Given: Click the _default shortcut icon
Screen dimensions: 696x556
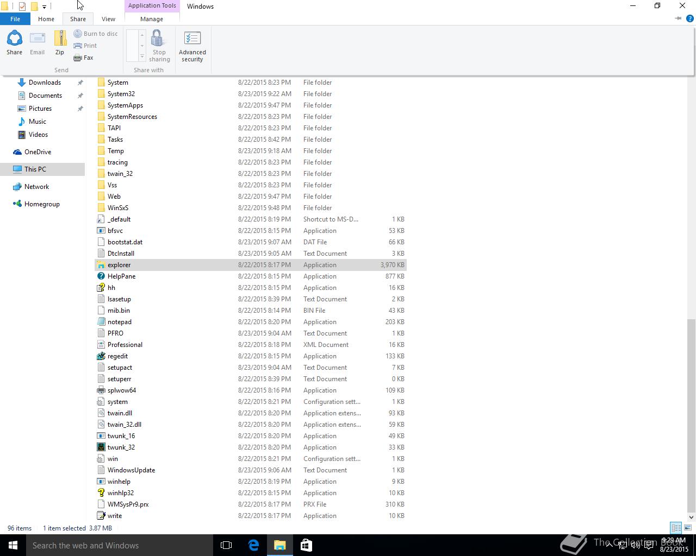Looking at the screenshot, I should tap(101, 219).
